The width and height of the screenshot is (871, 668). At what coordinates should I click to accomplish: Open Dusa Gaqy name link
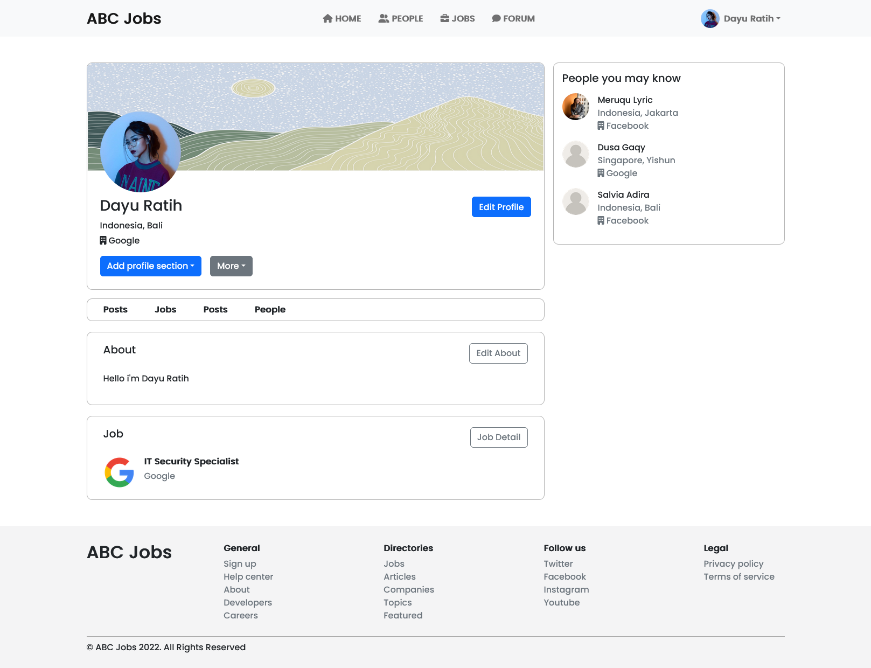point(621,147)
